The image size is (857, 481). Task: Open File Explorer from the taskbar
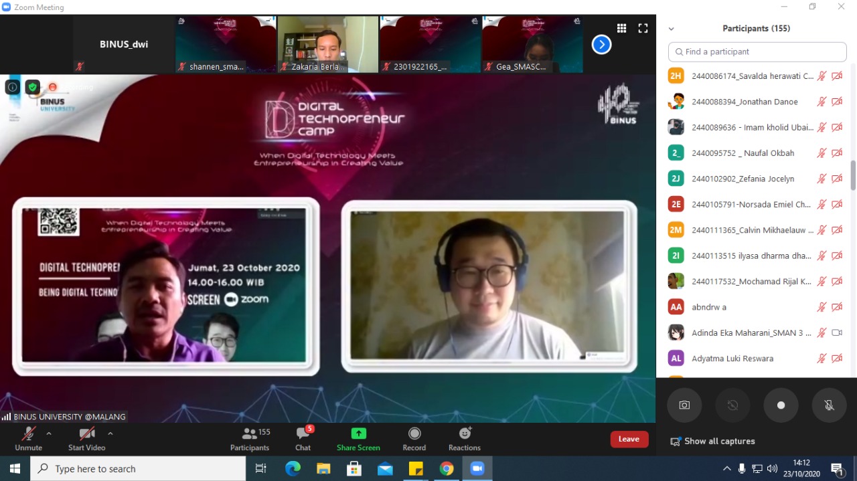(323, 469)
